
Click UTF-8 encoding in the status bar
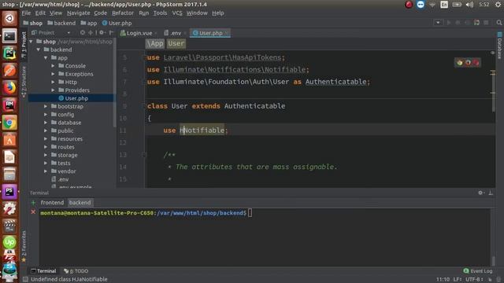(x=474, y=279)
